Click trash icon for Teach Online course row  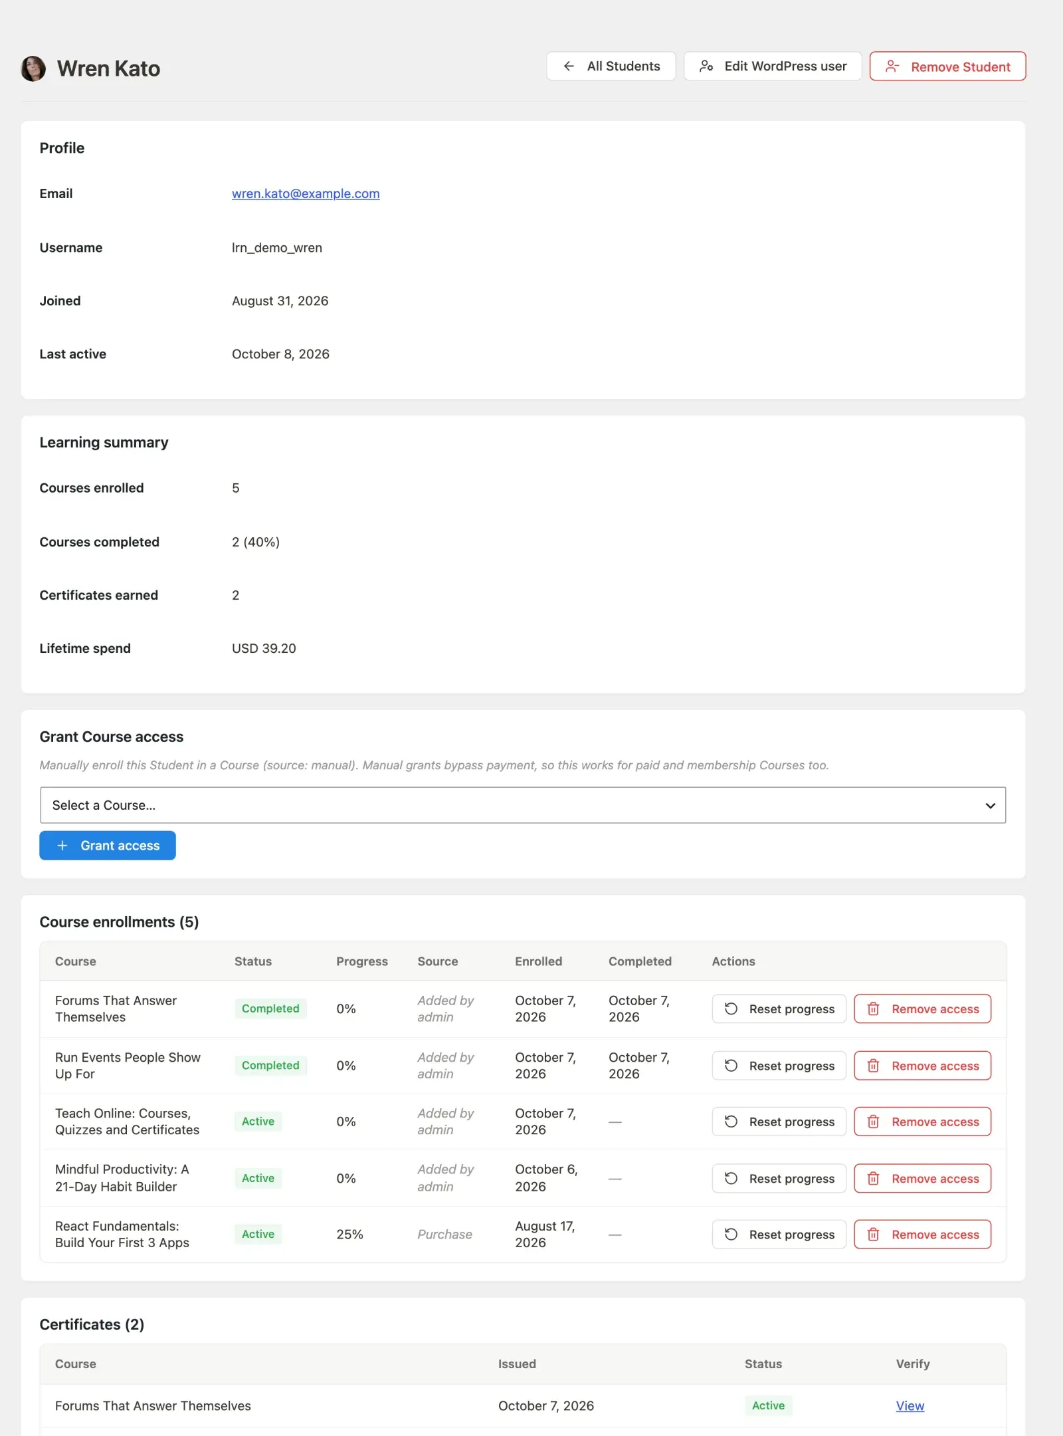(874, 1122)
